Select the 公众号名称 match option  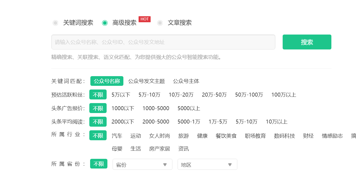[x=107, y=81]
